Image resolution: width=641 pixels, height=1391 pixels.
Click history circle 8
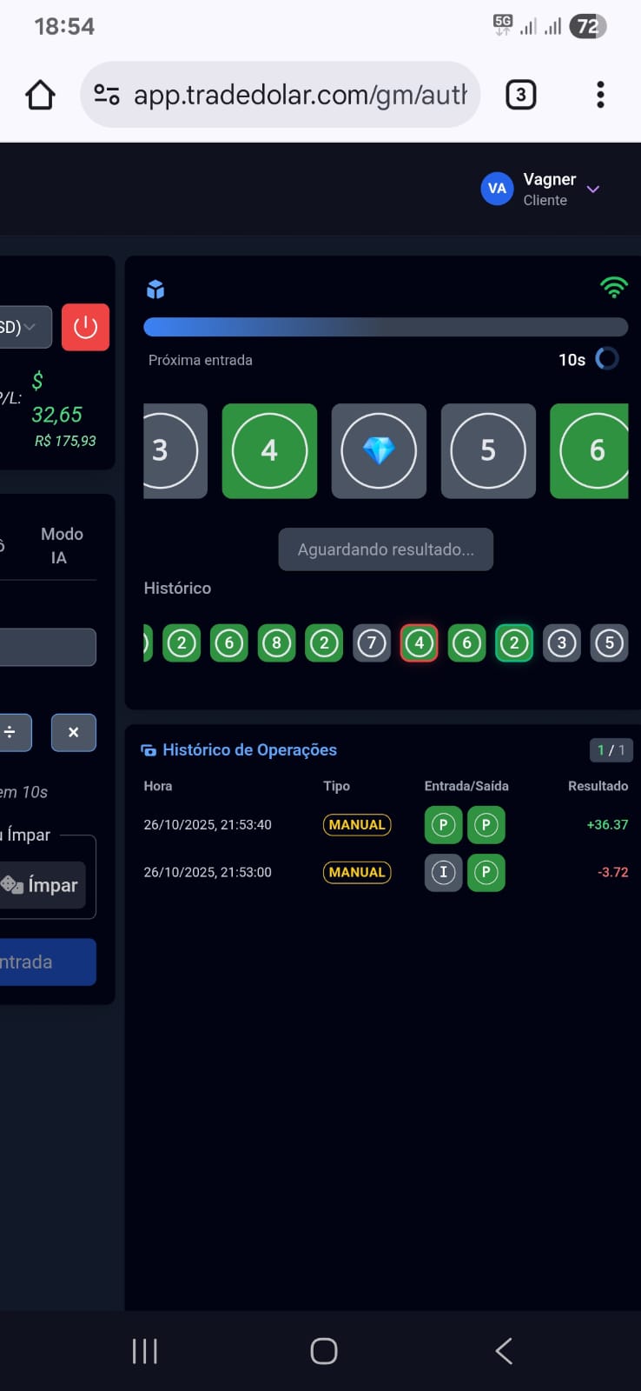(276, 643)
